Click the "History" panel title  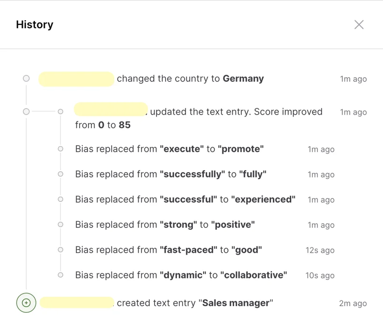coord(35,25)
